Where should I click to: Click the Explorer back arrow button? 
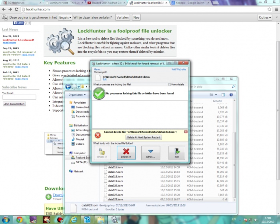(68, 87)
